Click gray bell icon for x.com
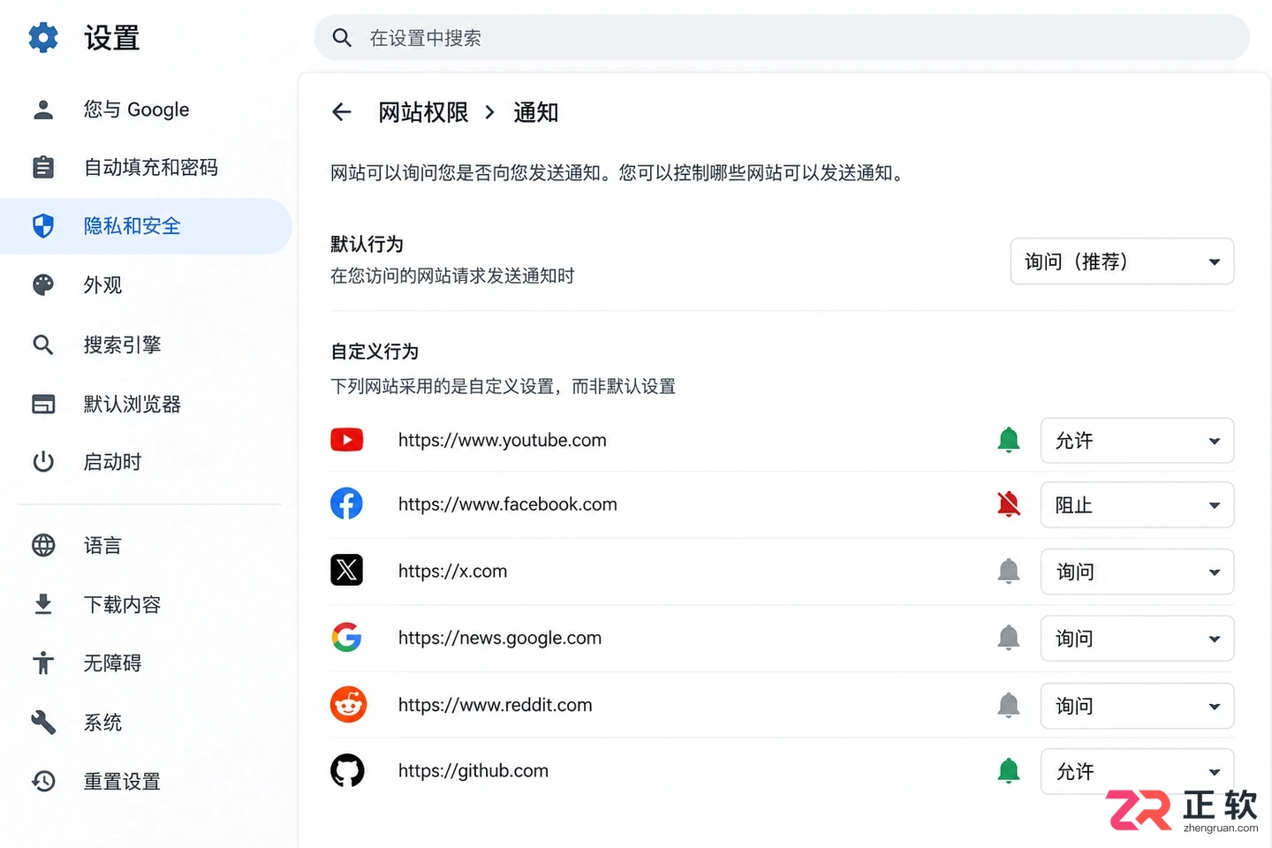The height and width of the screenshot is (848, 1272). coord(1009,572)
